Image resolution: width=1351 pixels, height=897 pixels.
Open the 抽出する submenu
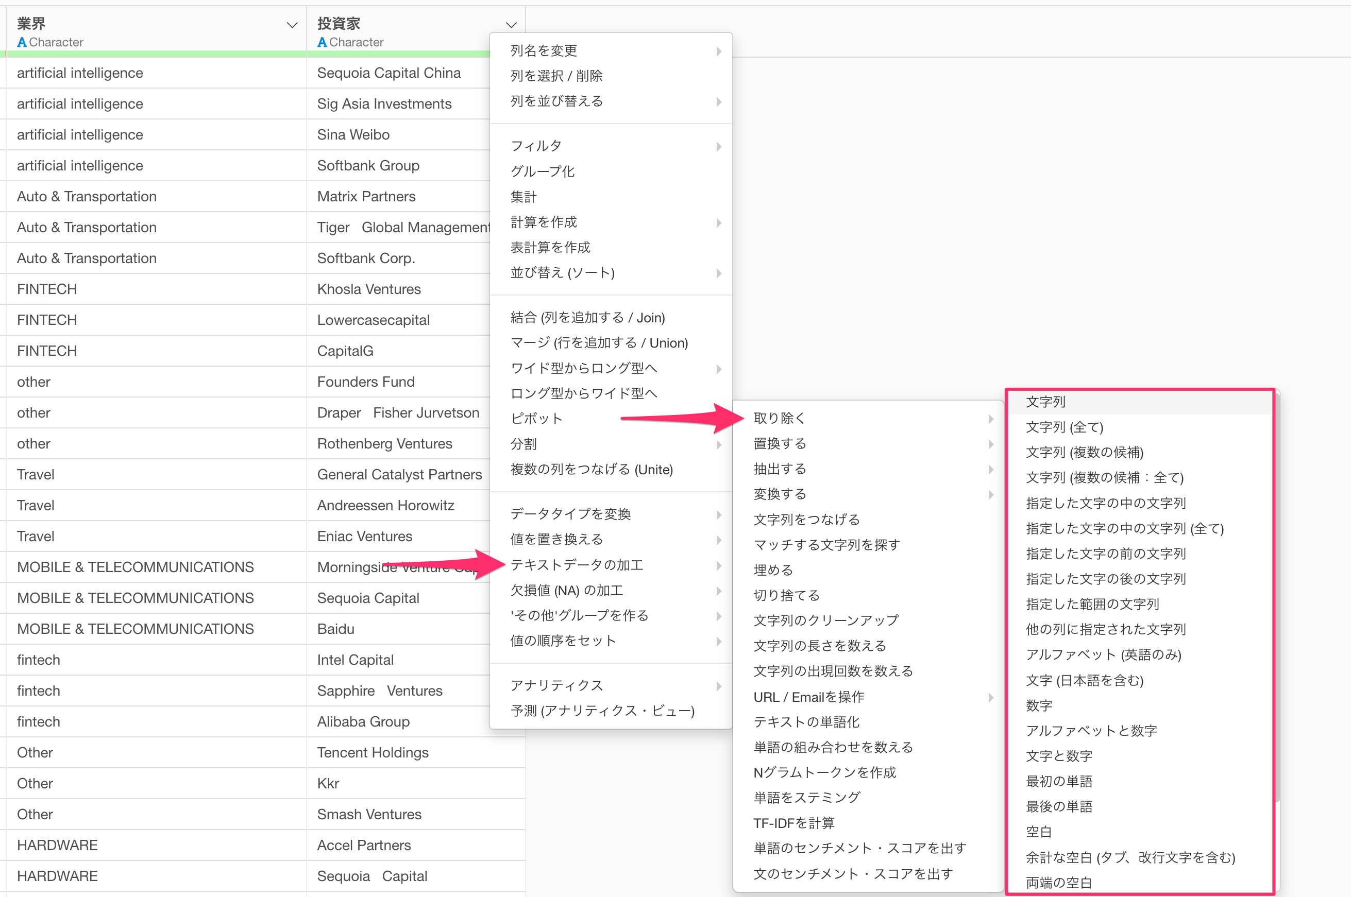pyautogui.click(x=868, y=469)
